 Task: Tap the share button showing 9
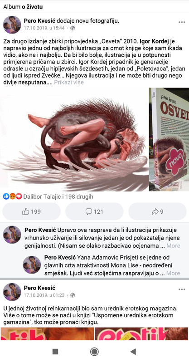click(x=157, y=211)
